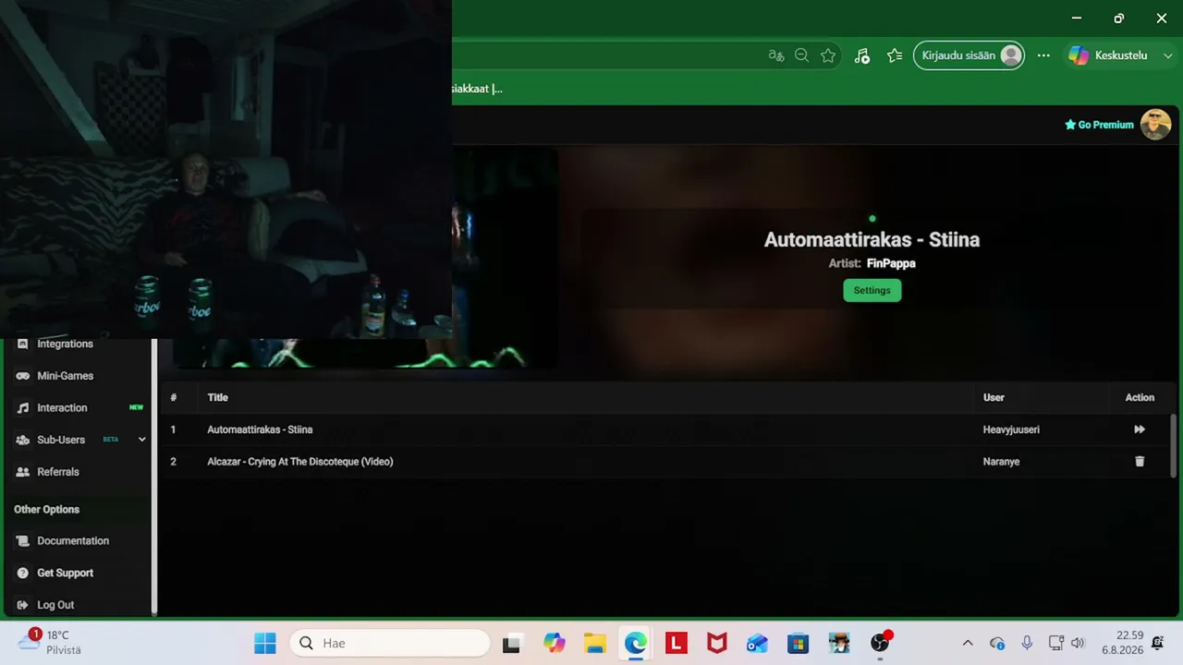1183x665 pixels.
Task: Open Microsoft Edge from the taskbar
Action: (x=636, y=643)
